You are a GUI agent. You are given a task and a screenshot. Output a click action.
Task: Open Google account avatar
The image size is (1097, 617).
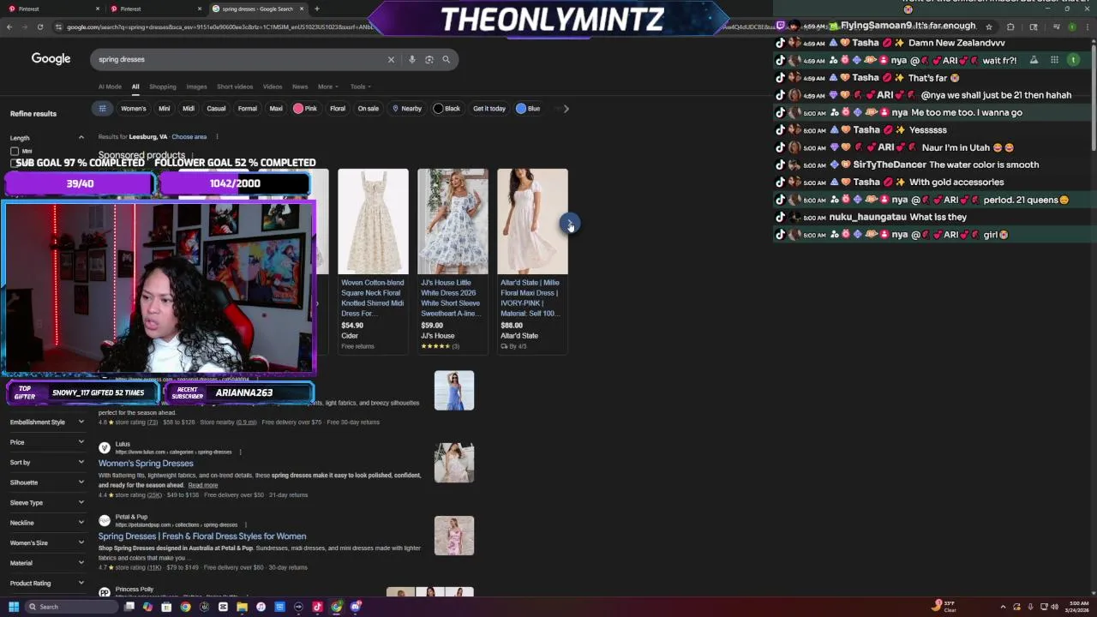pyautogui.click(x=1074, y=60)
